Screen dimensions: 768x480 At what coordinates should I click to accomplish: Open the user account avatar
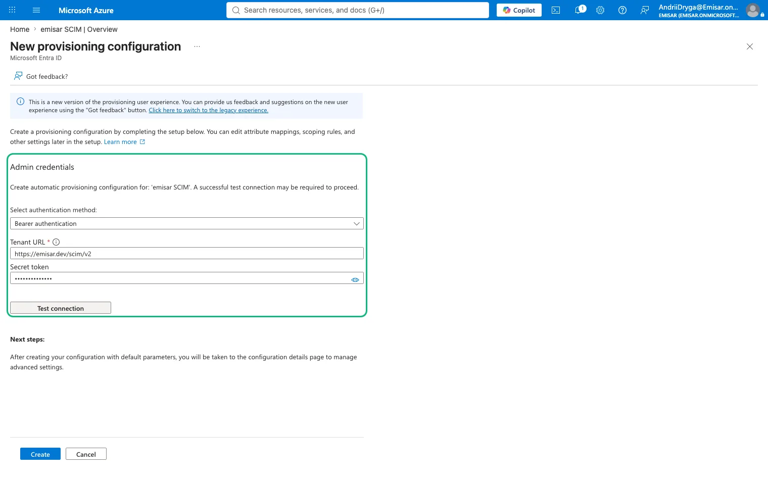[753, 10]
